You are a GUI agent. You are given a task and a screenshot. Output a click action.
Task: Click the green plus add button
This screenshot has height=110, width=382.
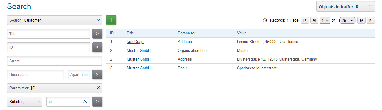click(x=111, y=20)
